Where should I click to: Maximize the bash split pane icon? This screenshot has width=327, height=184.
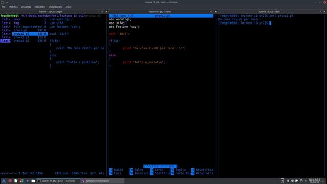click(x=320, y=12)
